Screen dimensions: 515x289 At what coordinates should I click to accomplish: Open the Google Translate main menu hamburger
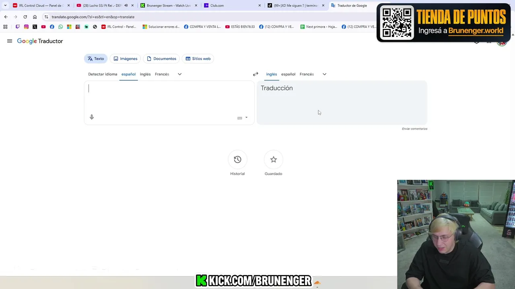click(10, 41)
